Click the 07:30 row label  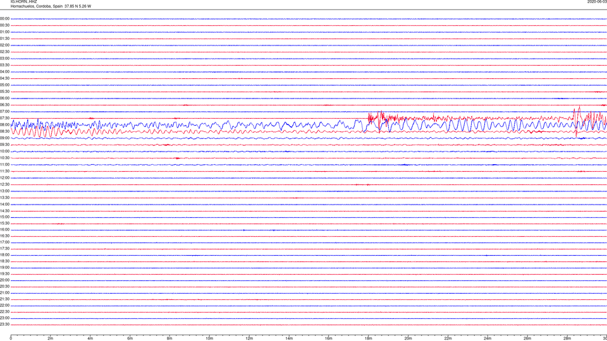click(x=4, y=118)
